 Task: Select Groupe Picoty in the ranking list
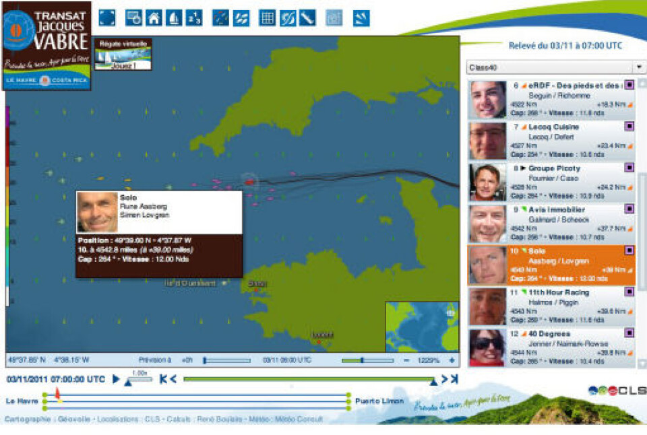[x=551, y=182]
